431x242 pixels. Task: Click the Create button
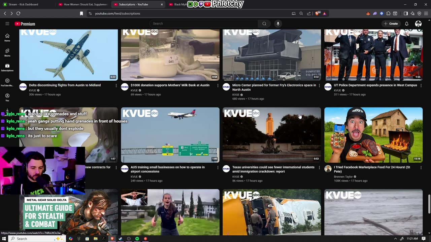[391, 24]
